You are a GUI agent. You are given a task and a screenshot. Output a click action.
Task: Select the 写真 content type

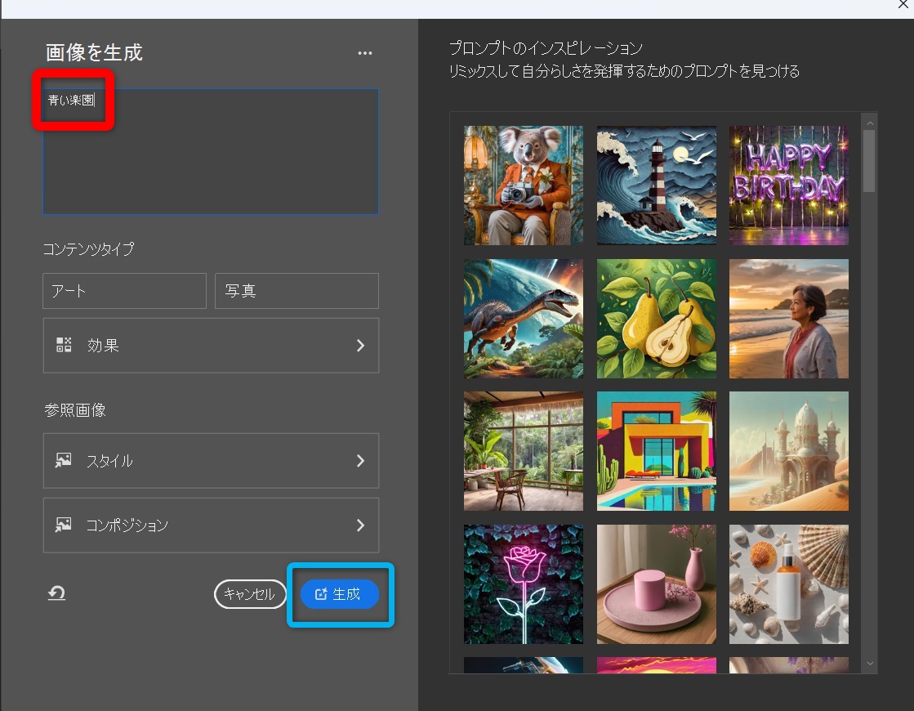coord(296,290)
